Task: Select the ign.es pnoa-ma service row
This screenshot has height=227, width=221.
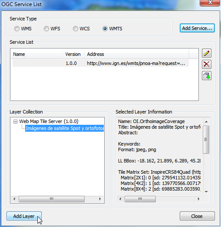Action: tap(101, 63)
